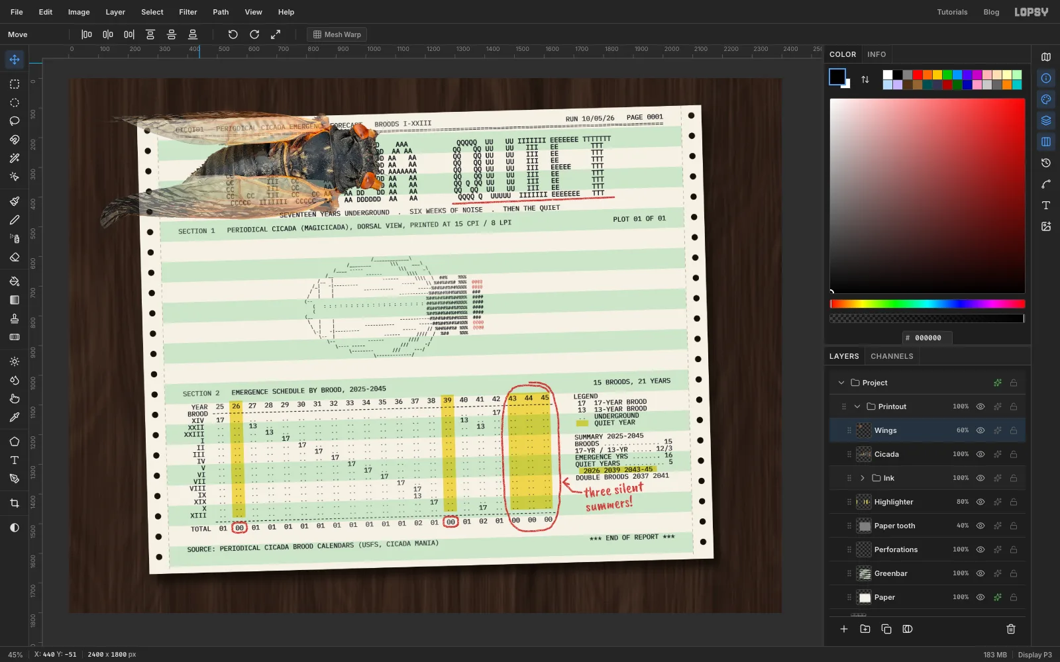Screen dimensions: 1060x662
Task: Select the magic wand tool
Action: click(x=15, y=158)
